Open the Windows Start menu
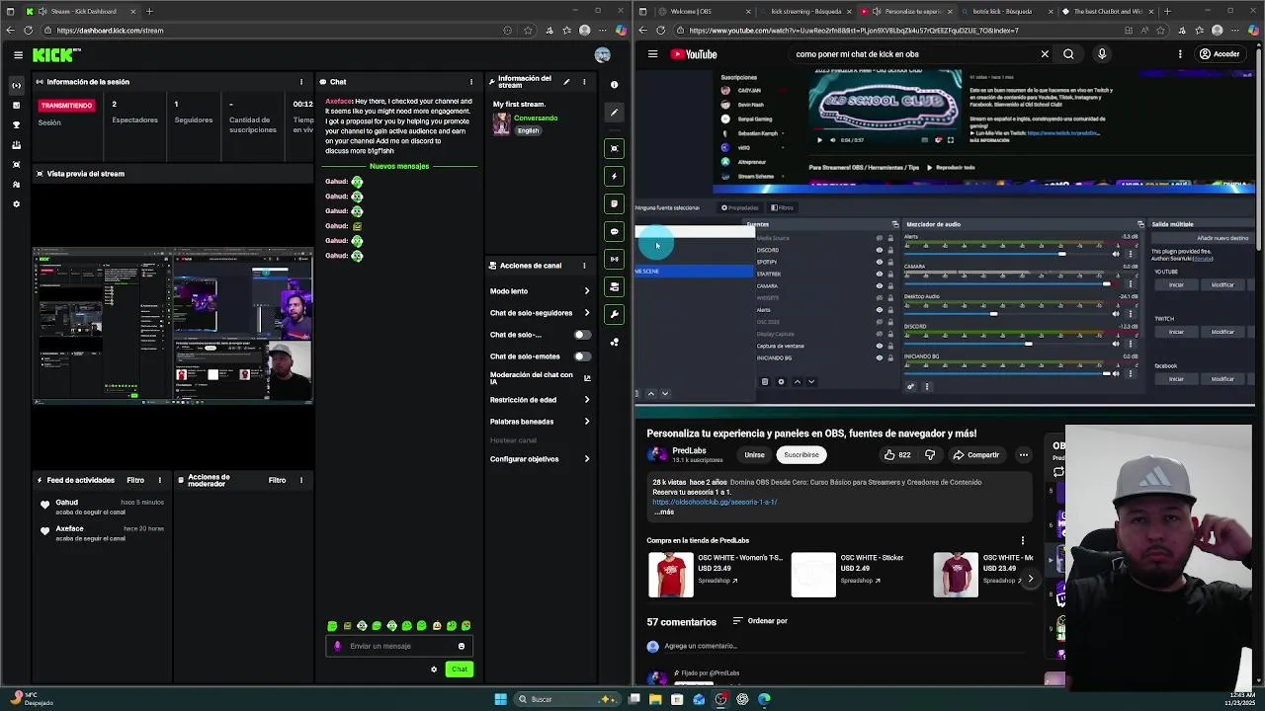The height and width of the screenshot is (711, 1265). click(x=500, y=699)
